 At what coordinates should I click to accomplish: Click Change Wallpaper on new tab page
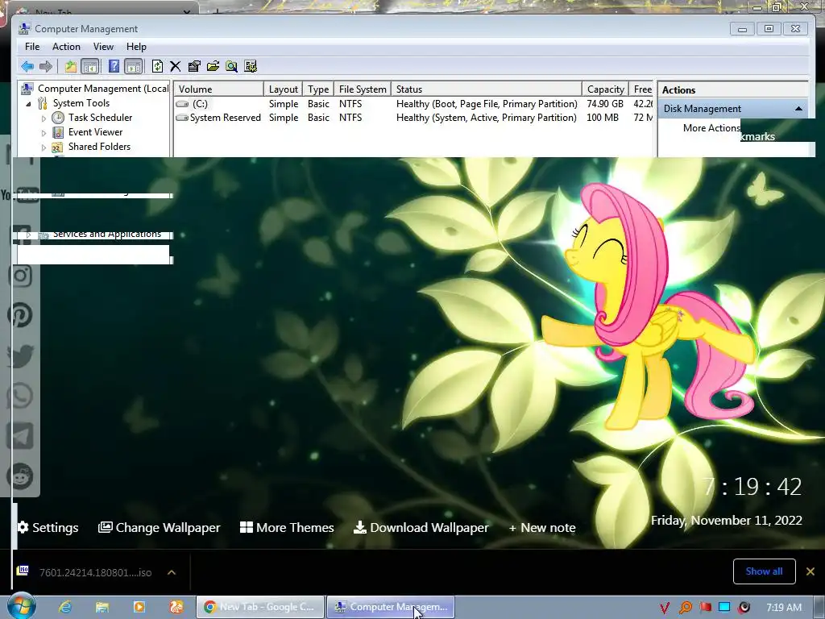click(x=159, y=527)
